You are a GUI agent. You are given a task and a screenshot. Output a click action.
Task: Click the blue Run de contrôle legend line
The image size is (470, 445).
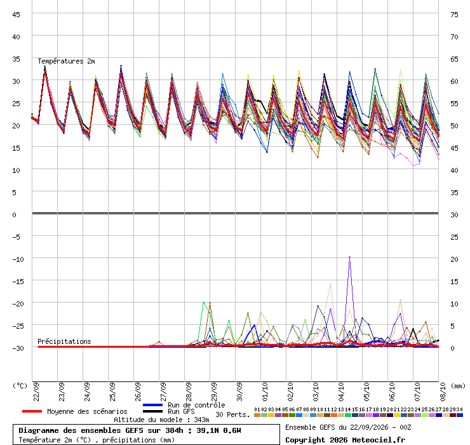[x=153, y=405]
